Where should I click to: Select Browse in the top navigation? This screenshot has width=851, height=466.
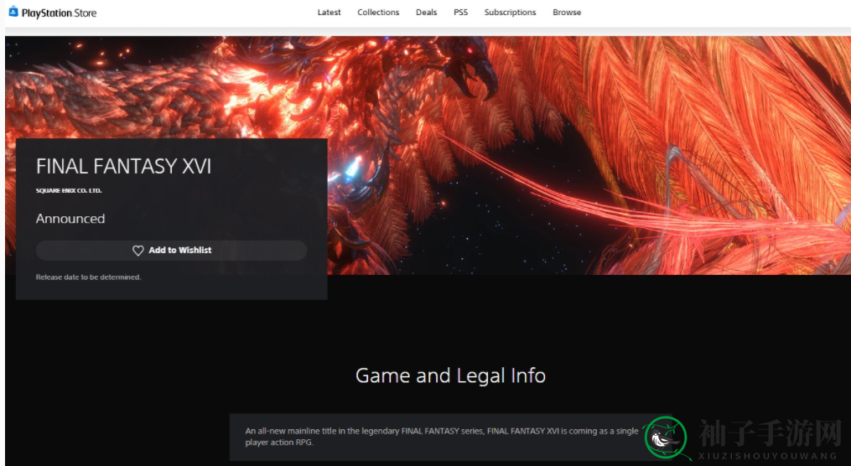click(x=567, y=13)
